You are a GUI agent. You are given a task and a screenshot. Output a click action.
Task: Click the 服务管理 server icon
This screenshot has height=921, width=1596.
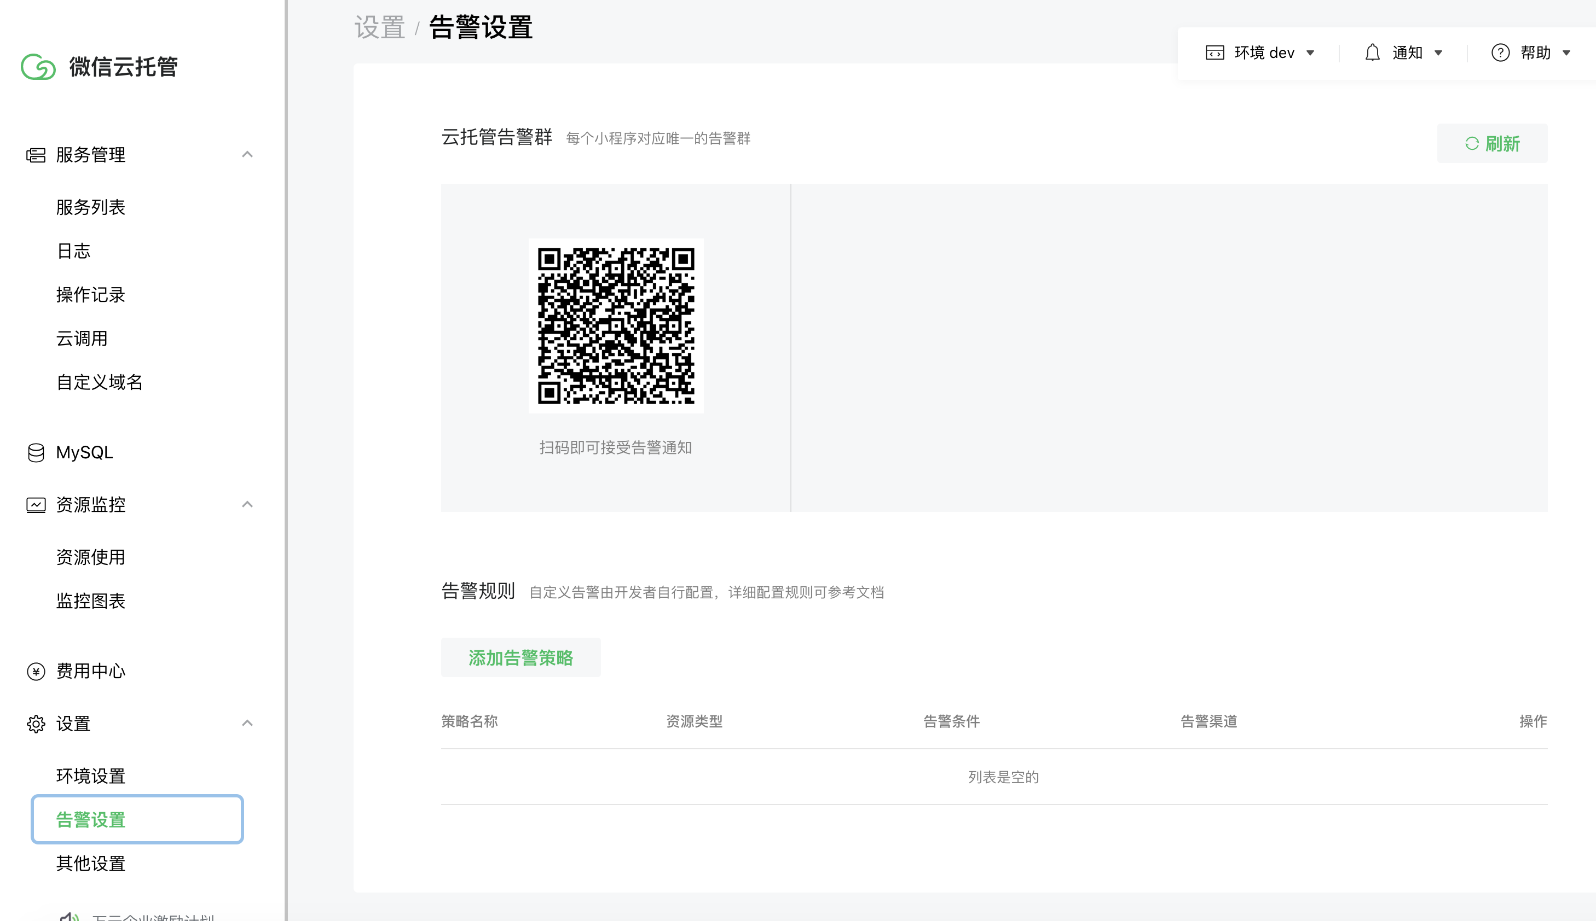(x=36, y=155)
